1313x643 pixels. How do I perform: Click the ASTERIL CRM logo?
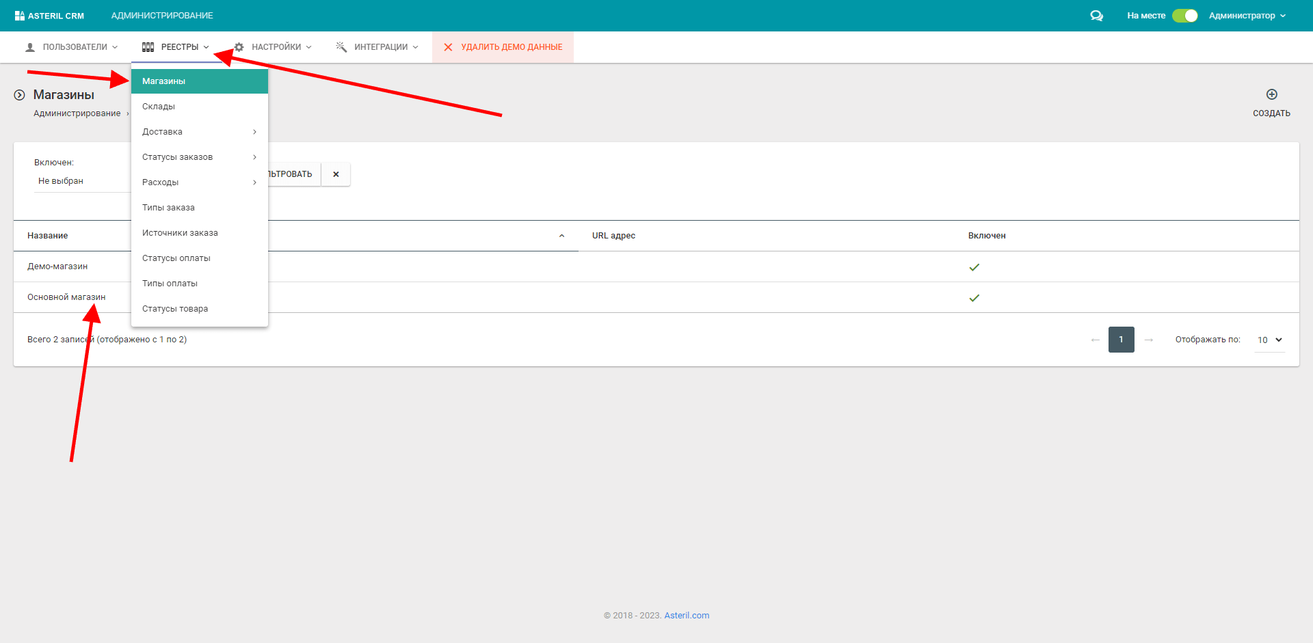click(49, 15)
